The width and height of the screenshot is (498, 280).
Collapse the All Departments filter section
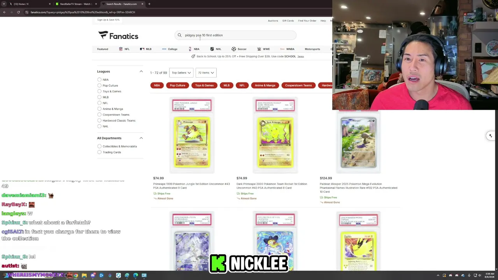pyautogui.click(x=141, y=138)
